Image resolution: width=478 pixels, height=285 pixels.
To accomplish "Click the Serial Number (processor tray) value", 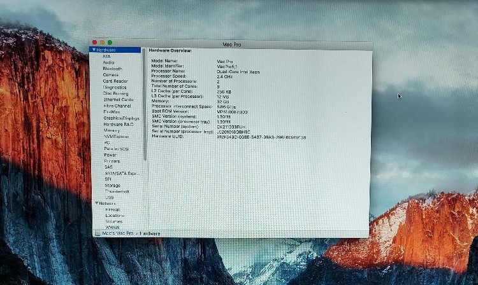I will (x=233, y=132).
